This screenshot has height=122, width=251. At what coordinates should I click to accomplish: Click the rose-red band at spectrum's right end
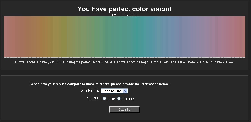(x=241, y=37)
